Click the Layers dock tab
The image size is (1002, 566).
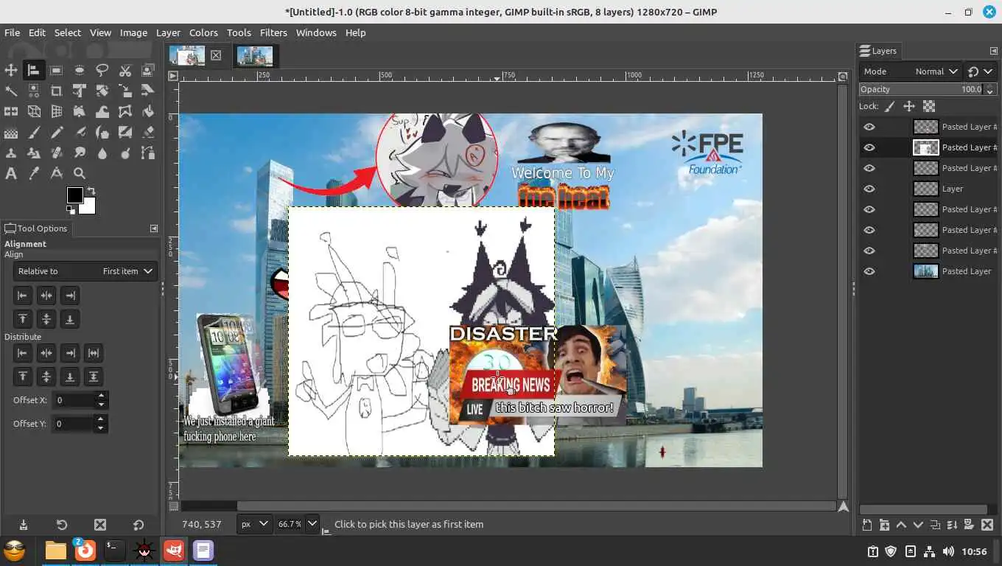(x=878, y=51)
